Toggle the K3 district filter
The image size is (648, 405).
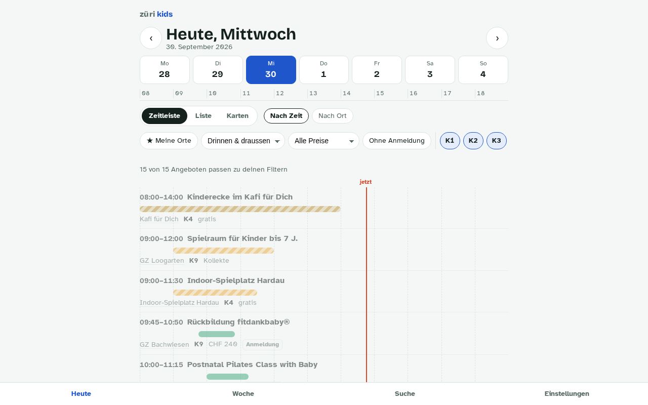pyautogui.click(x=497, y=141)
